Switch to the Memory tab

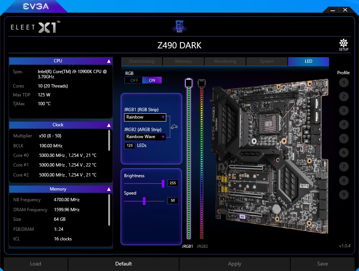183,61
